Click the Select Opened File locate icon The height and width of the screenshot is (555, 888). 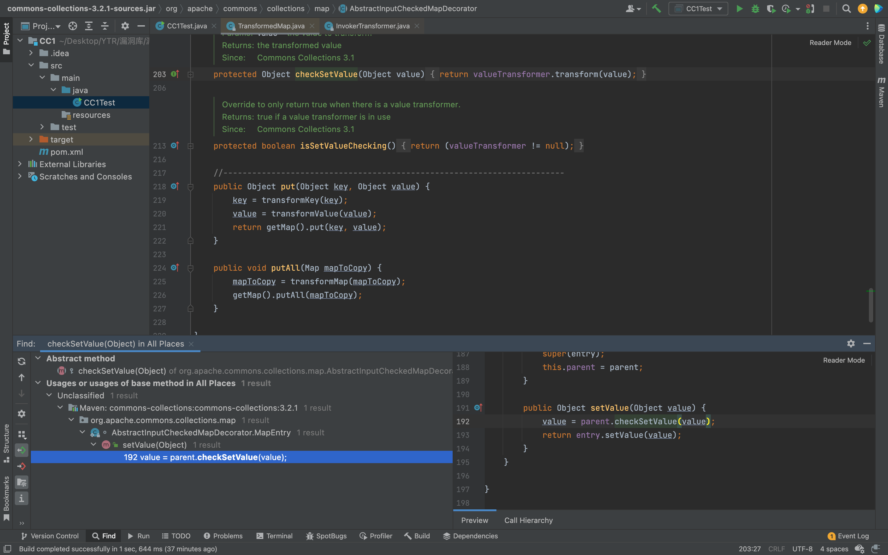click(x=73, y=26)
